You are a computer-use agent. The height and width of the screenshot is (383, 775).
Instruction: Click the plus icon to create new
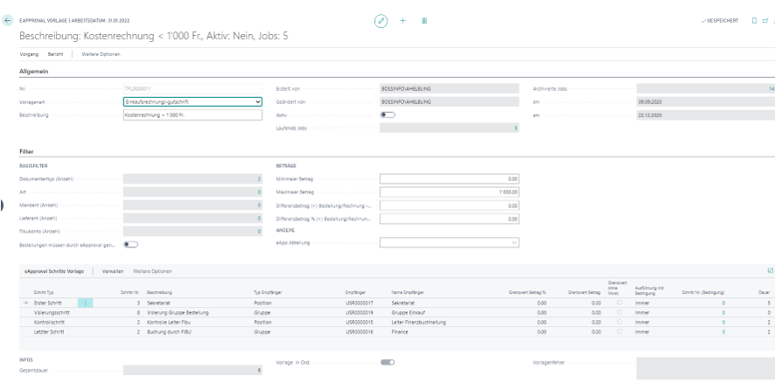(402, 21)
